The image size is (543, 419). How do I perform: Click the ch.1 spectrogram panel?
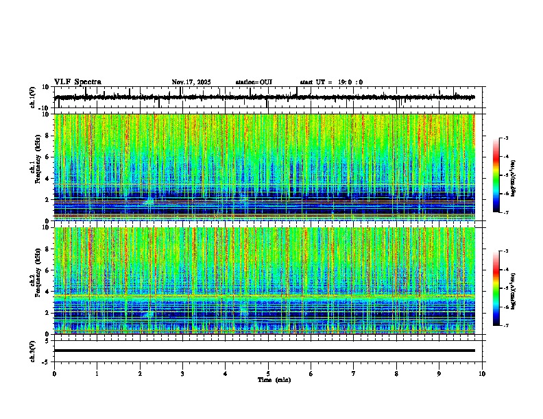(x=265, y=167)
